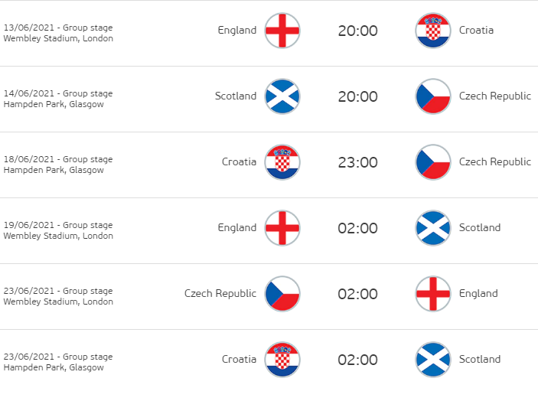
Task: Click England flag in 13/06 Croatia match
Action: [x=282, y=31]
